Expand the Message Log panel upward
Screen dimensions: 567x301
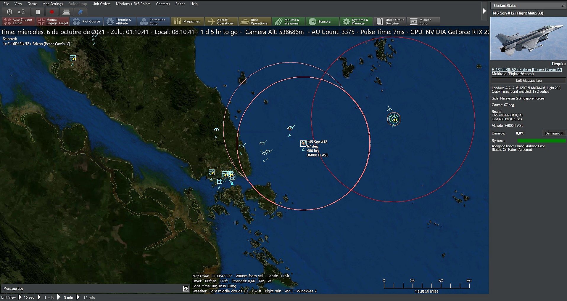pos(186,289)
